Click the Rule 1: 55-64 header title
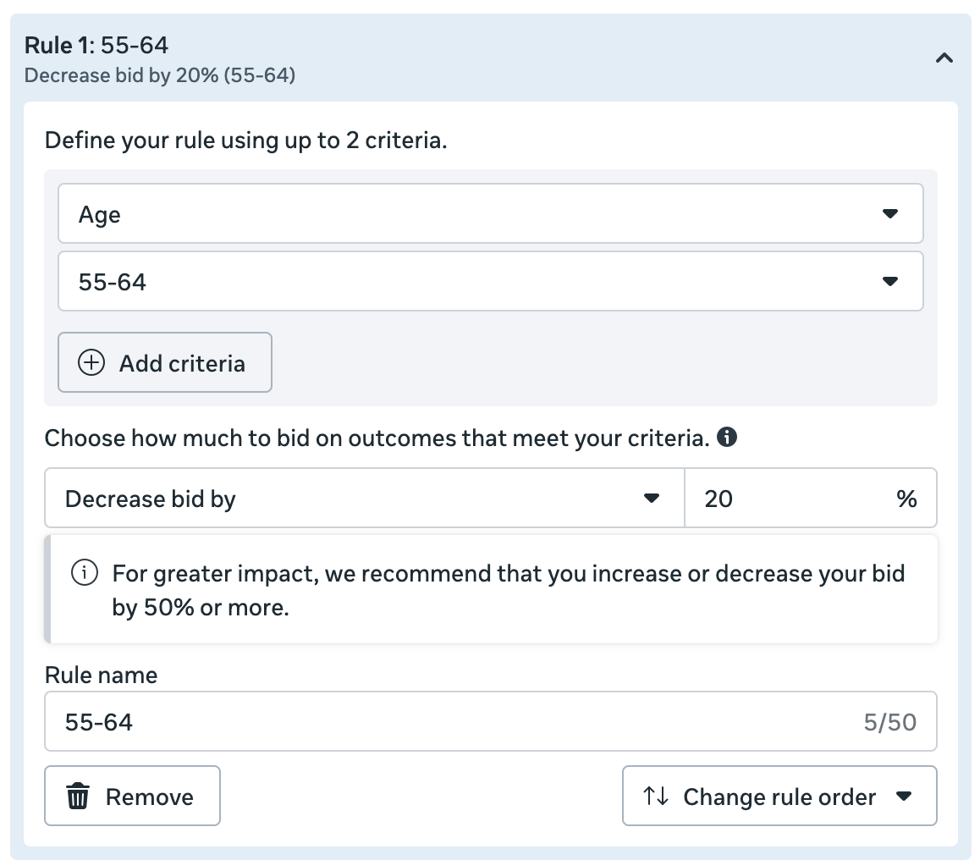This screenshot has width=980, height=860. tap(96, 45)
